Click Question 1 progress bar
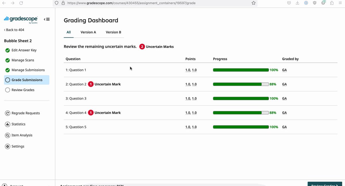The height and width of the screenshot is (186, 345). tap(241, 70)
